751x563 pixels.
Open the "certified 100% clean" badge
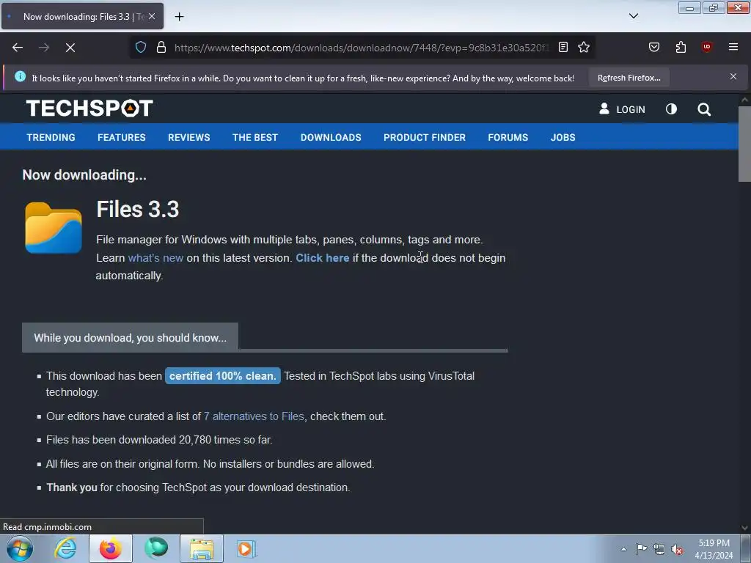pyautogui.click(x=223, y=376)
